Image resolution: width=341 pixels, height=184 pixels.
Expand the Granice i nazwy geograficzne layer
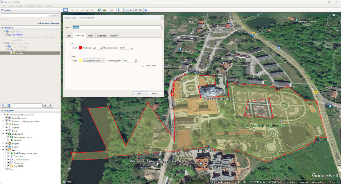[x=4, y=121]
